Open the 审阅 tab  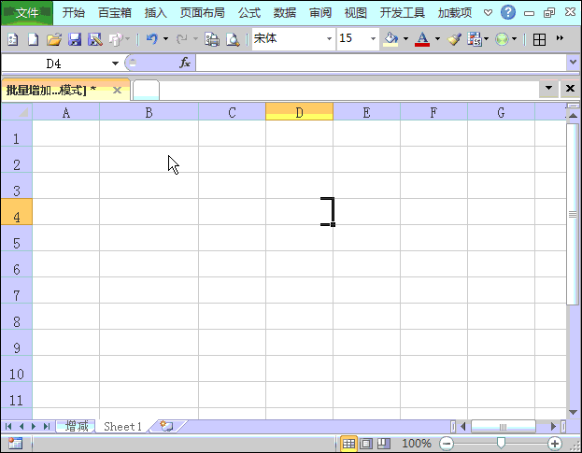click(320, 13)
